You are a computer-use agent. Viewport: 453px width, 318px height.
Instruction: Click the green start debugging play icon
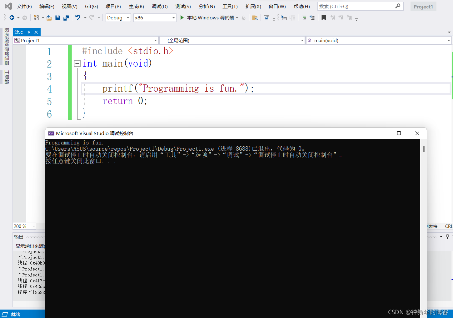182,18
